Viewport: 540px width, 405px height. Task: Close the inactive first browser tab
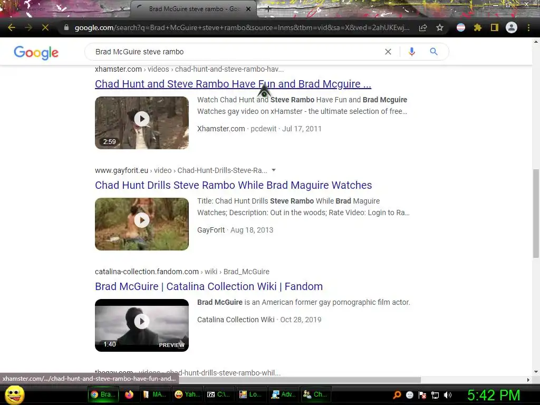(x=122, y=9)
